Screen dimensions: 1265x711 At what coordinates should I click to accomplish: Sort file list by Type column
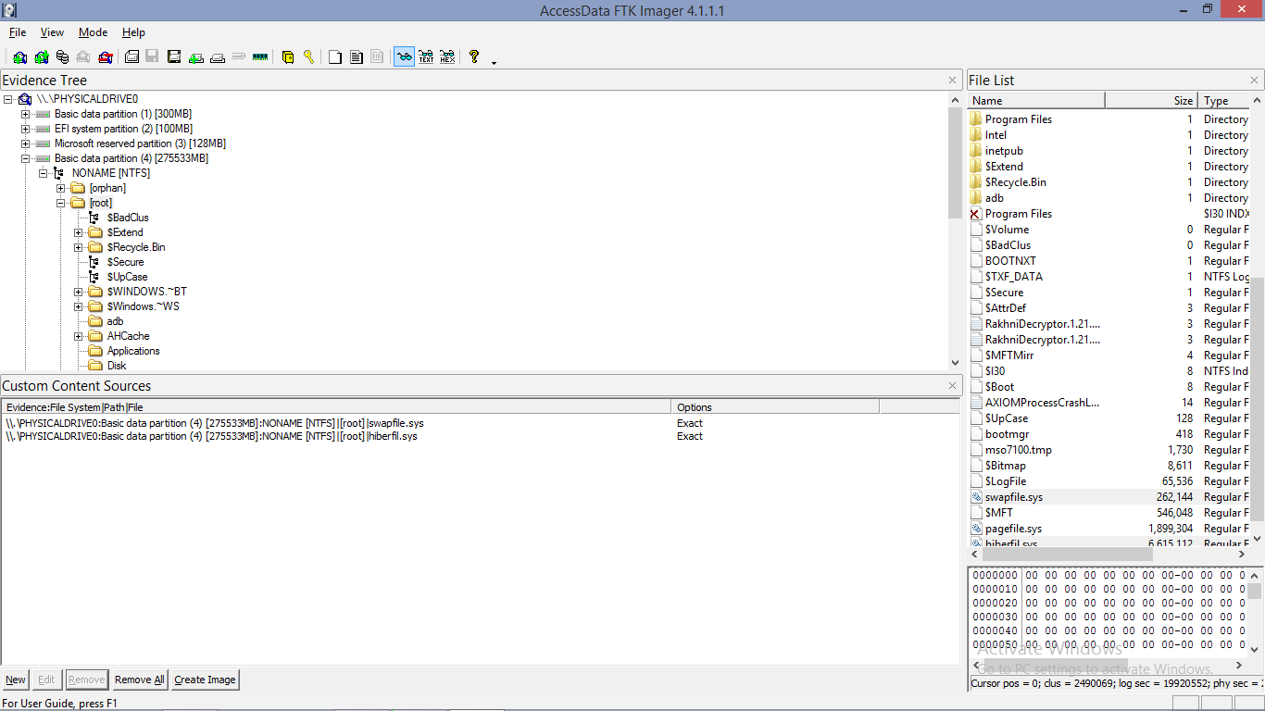(x=1222, y=100)
